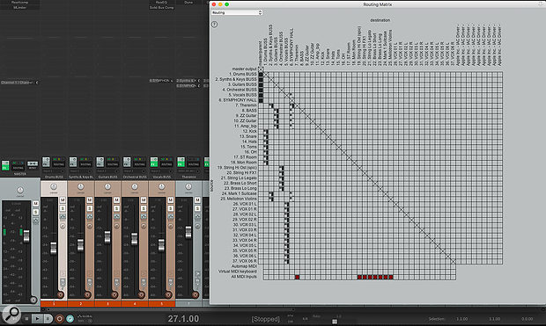Open Global automation dropdown in transport
The image size is (546, 326).
point(85,318)
